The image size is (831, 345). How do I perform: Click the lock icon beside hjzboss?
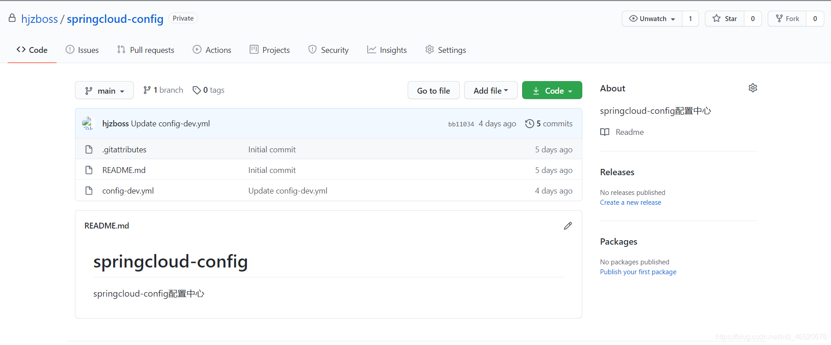(x=12, y=18)
